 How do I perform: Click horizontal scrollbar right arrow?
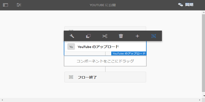(x=200, y=100)
